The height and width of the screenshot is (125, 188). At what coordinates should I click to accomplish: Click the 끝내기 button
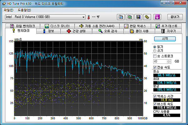(x=175, y=17)
